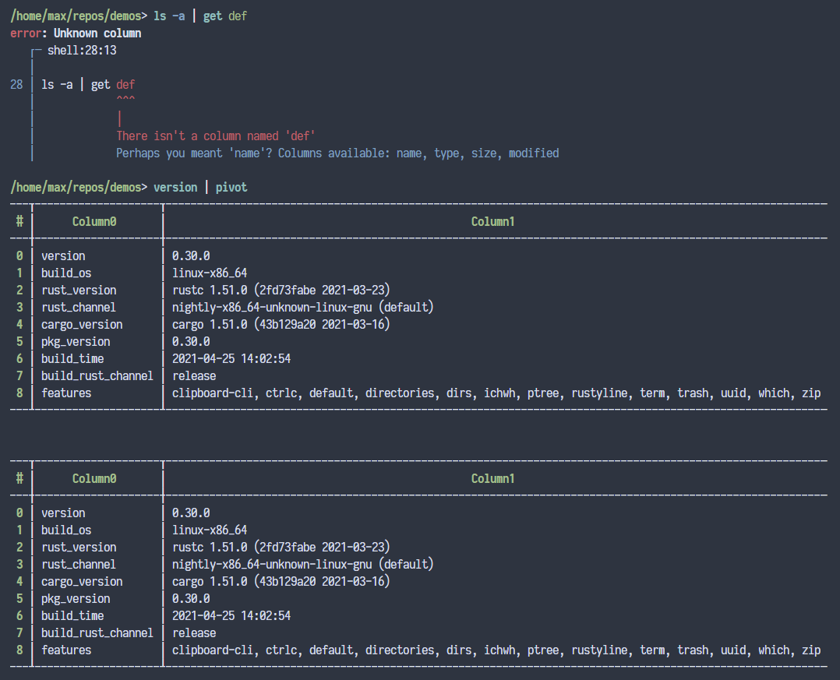Select the features row in the second table
This screenshot has height=680, width=840.
click(66, 650)
